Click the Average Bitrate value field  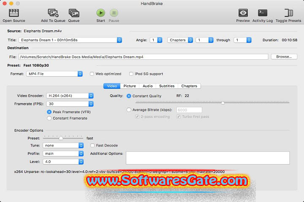tap(189, 110)
